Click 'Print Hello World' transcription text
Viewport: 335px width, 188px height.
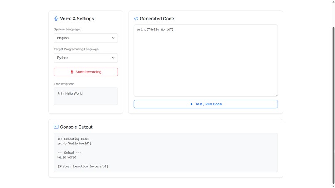70,93
